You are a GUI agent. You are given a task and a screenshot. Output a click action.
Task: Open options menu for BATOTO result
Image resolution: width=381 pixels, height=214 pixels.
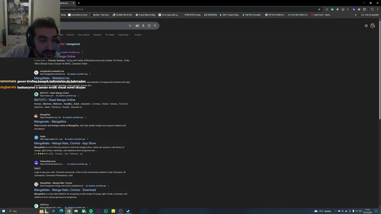79,96
